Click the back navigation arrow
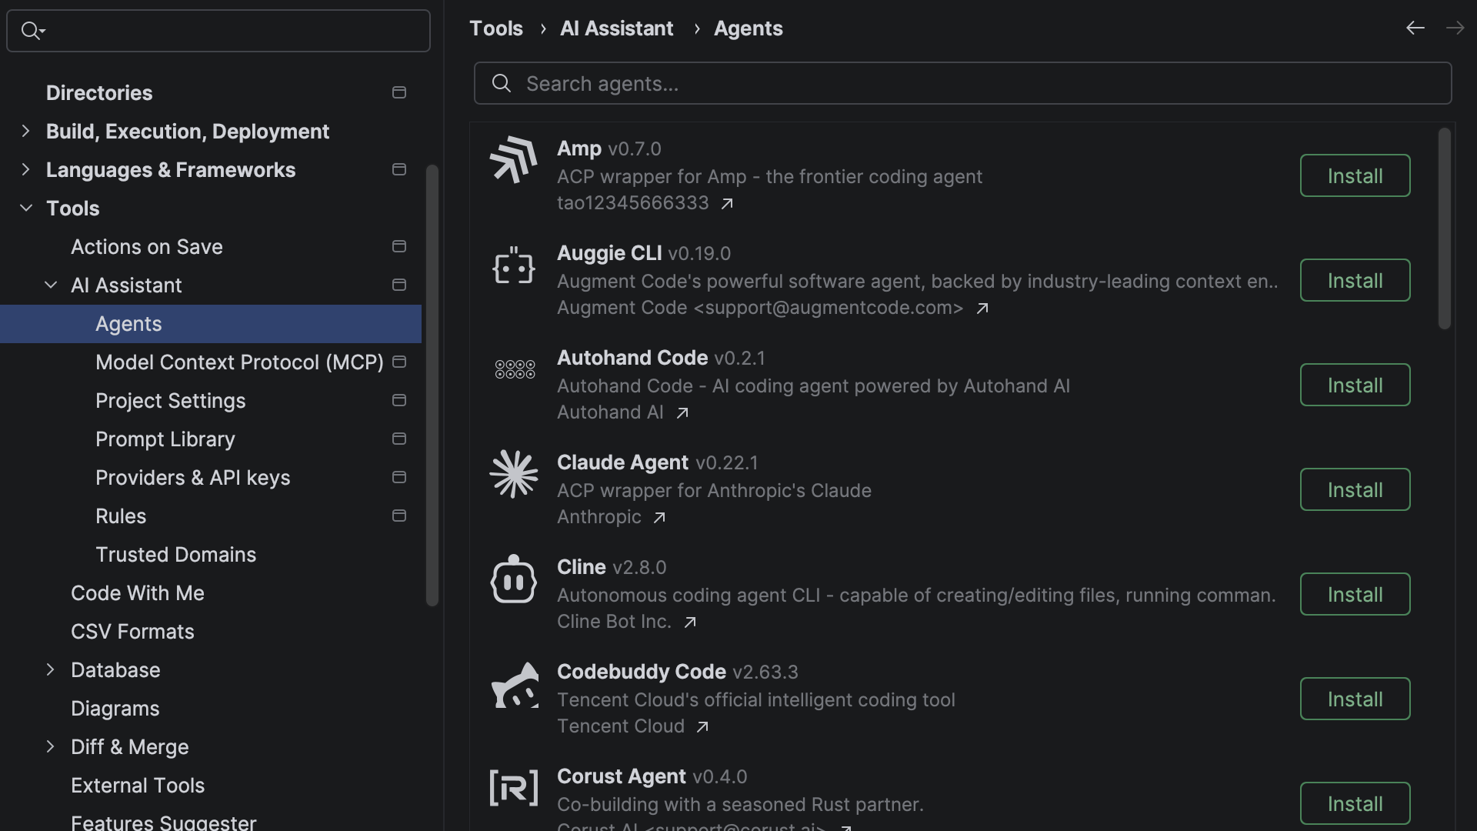The height and width of the screenshot is (831, 1477). click(1415, 28)
